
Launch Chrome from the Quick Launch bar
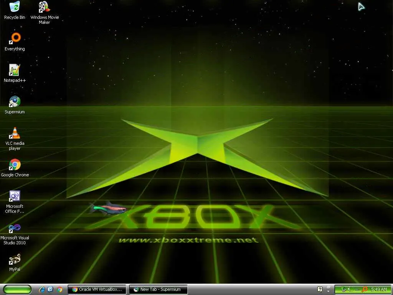pyautogui.click(x=59, y=290)
